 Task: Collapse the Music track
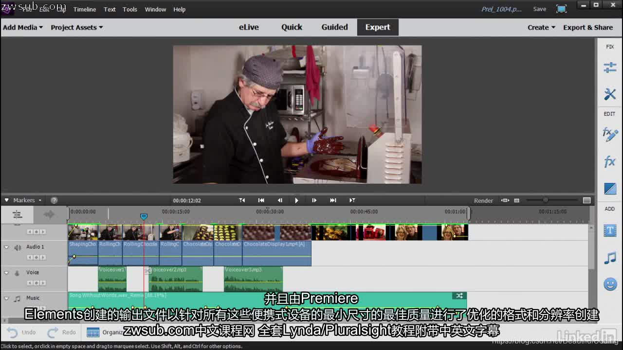(x=6, y=298)
